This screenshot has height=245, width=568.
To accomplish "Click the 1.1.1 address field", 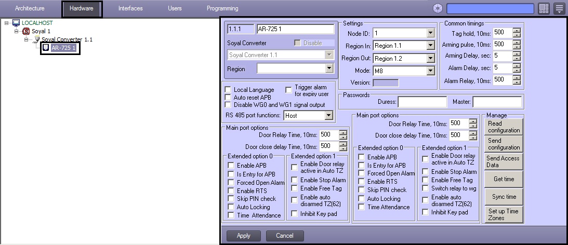I will click(x=241, y=29).
